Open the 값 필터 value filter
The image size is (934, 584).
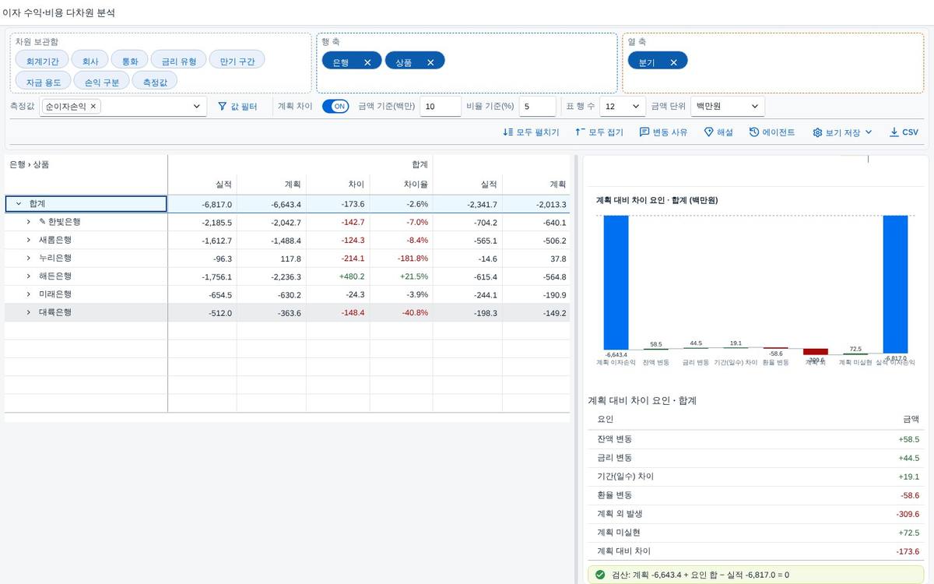[x=237, y=107]
